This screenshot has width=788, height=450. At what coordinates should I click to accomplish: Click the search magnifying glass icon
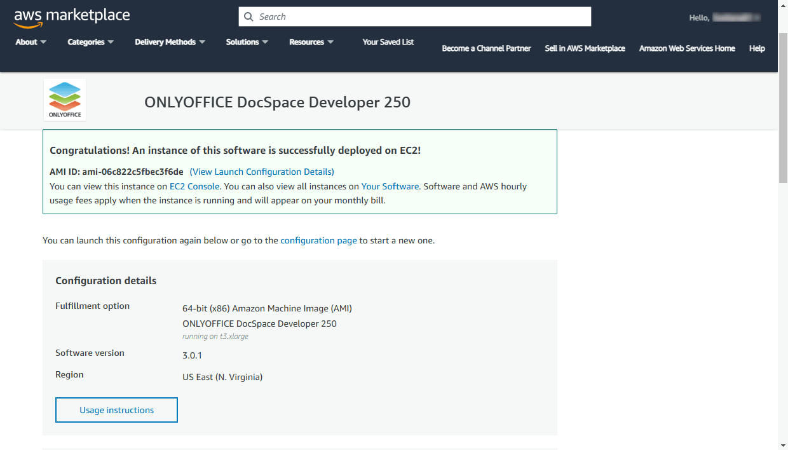(248, 16)
